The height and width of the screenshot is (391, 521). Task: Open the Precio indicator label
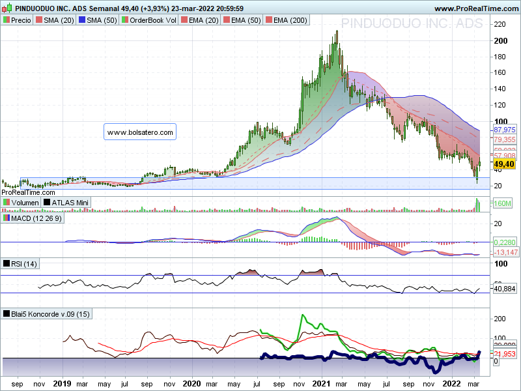click(21, 20)
